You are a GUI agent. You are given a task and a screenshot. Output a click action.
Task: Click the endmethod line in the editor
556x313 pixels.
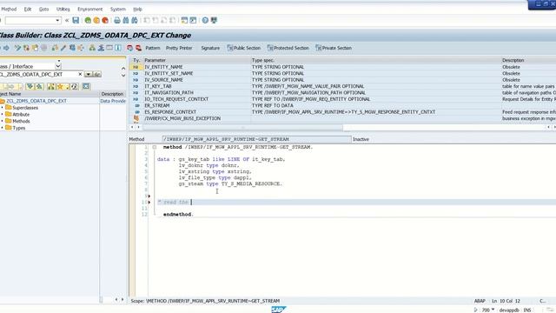pyautogui.click(x=178, y=215)
